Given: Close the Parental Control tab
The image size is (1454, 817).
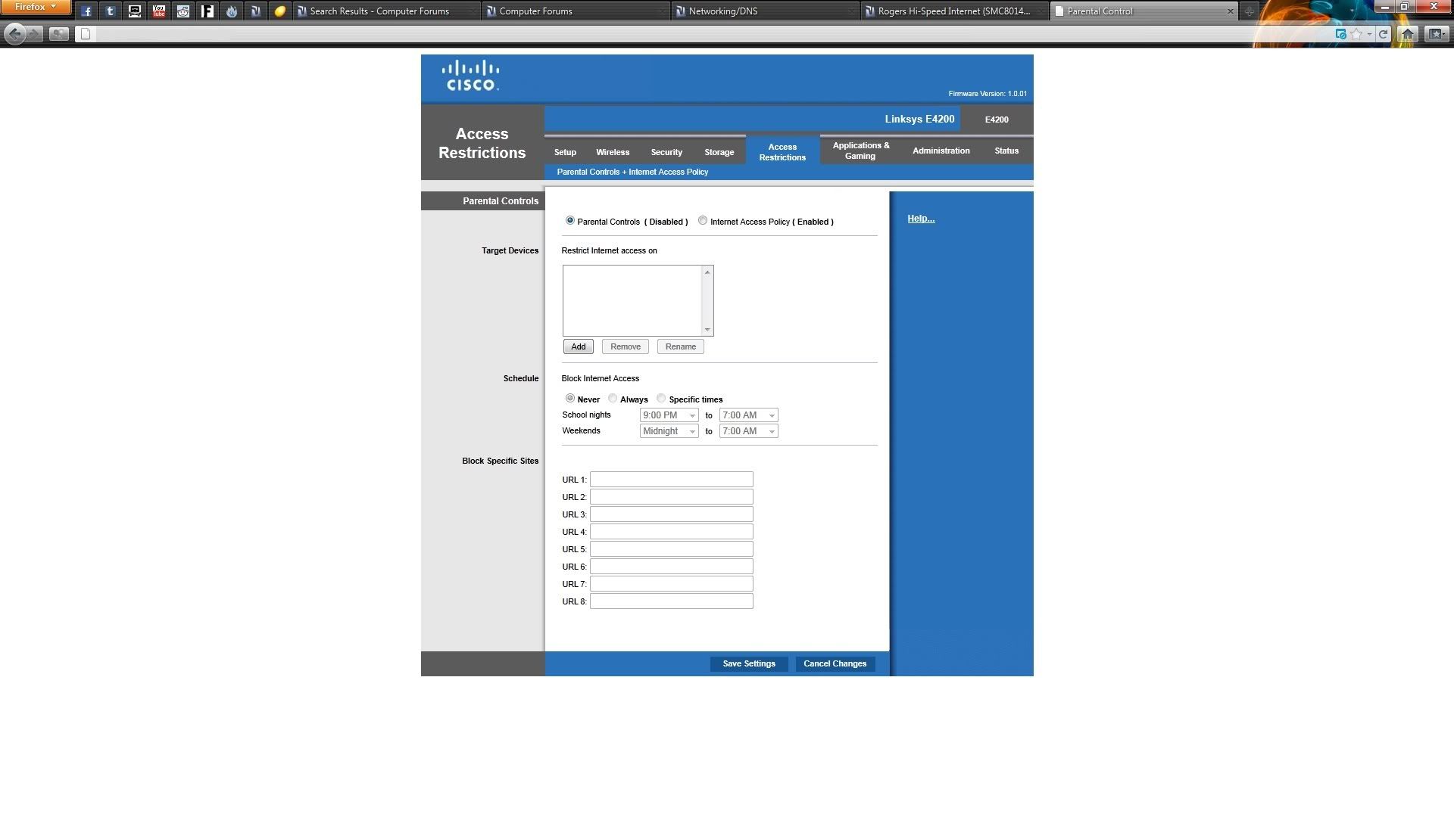Looking at the screenshot, I should [x=1230, y=11].
